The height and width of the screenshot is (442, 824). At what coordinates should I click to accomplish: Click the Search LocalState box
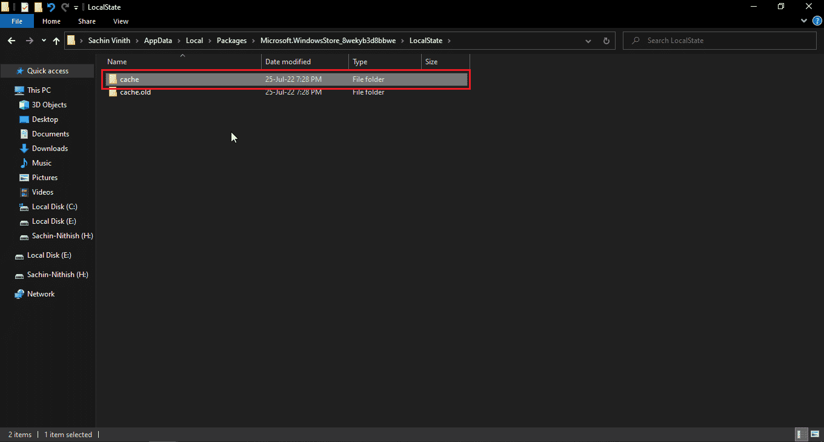720,41
